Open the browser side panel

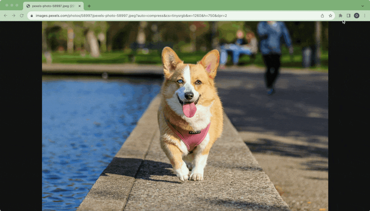[349, 15]
